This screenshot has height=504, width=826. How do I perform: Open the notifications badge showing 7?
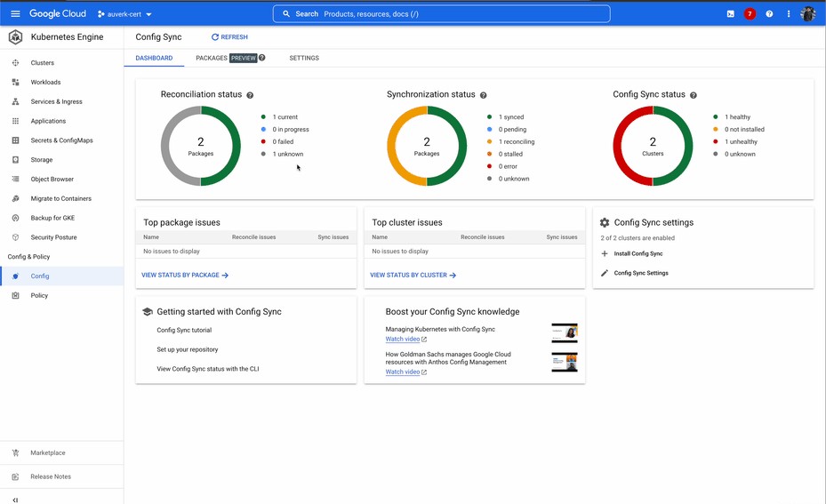pyautogui.click(x=750, y=14)
